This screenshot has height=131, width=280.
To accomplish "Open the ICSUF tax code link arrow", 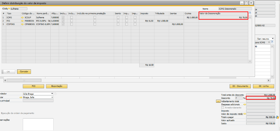I will [22, 18].
